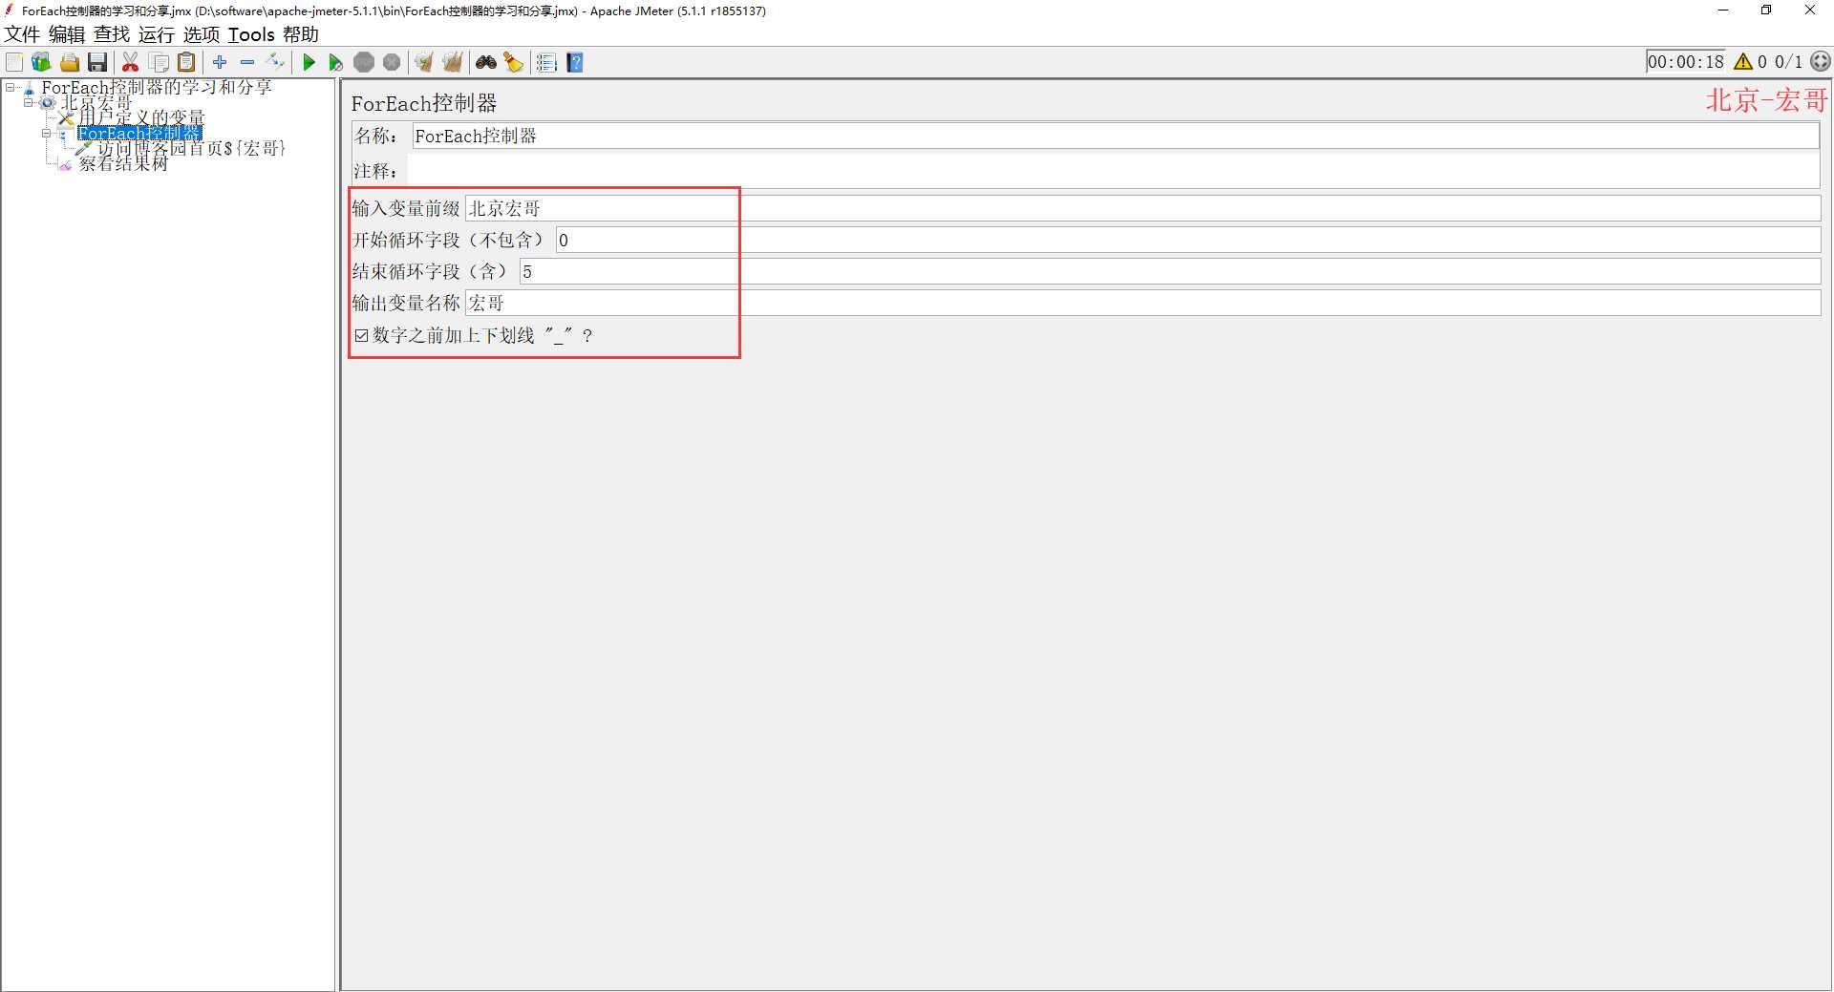Click the Clear All results icon

click(x=452, y=62)
